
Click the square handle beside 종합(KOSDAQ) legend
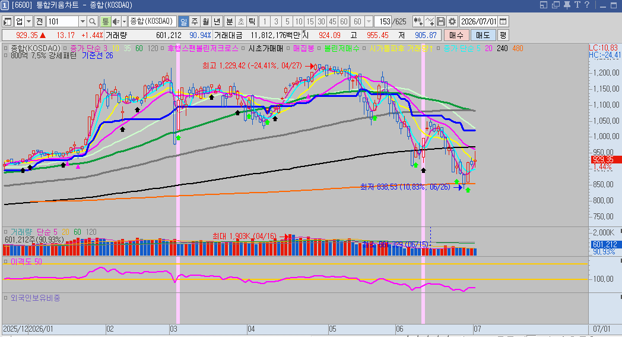pos(5,49)
